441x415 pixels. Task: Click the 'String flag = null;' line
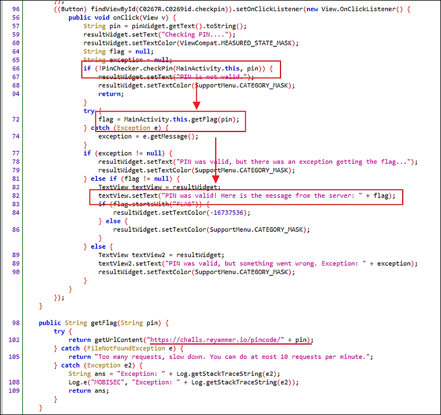[118, 52]
